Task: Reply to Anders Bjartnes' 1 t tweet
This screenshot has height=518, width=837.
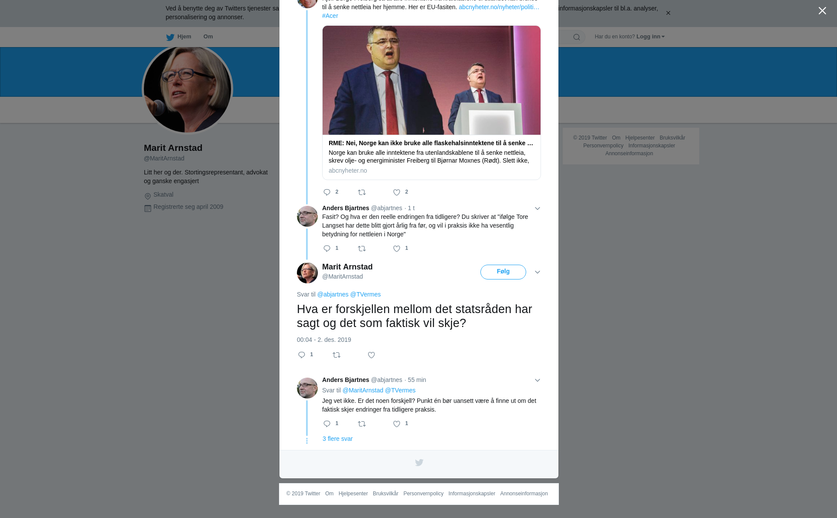Action: pos(327,249)
